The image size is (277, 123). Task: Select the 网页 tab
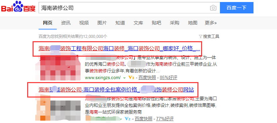pos(48,23)
